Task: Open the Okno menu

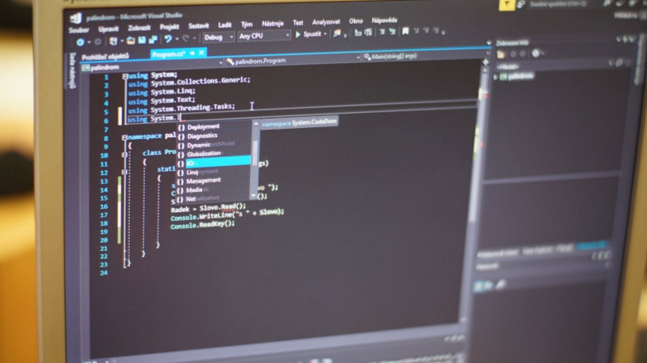Action: coord(356,21)
